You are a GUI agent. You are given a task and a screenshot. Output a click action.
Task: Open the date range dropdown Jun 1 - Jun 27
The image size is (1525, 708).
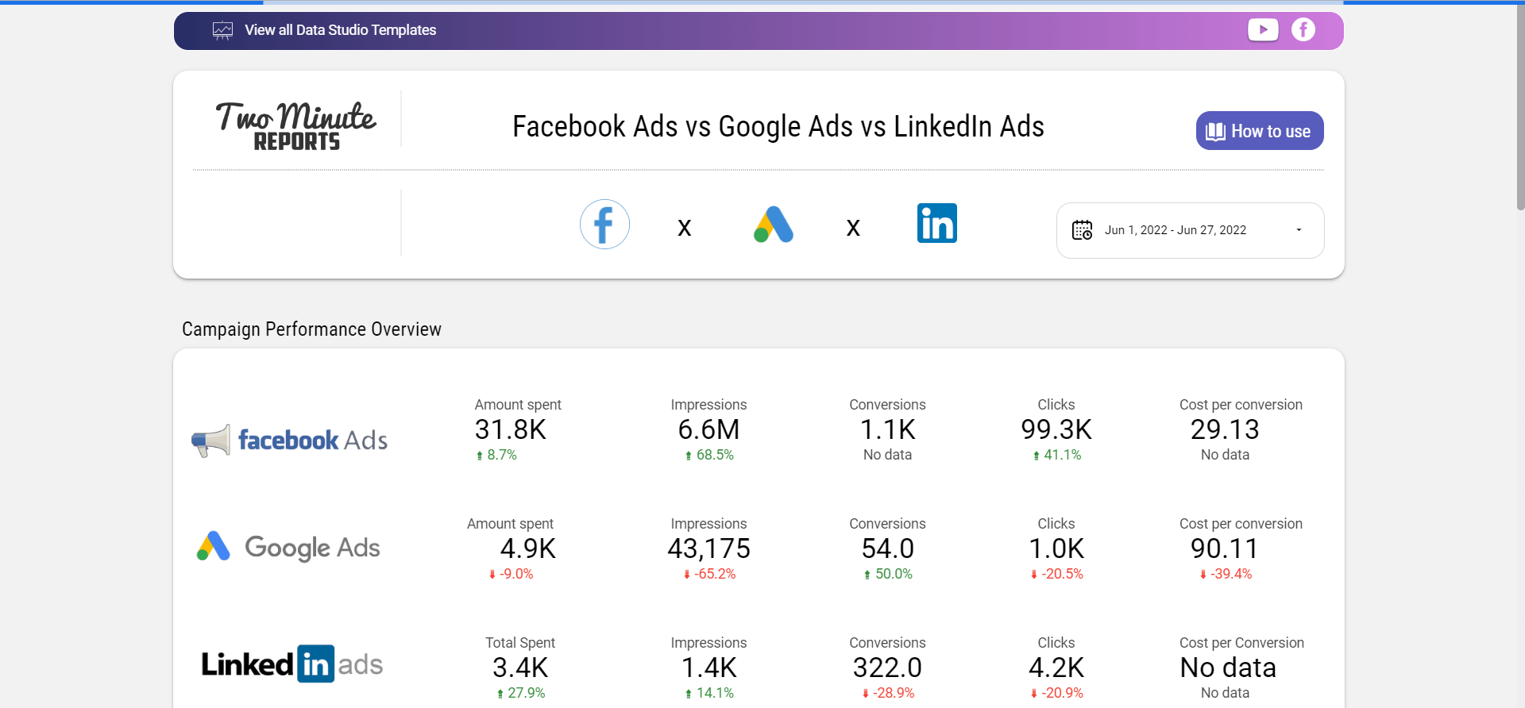point(1190,230)
